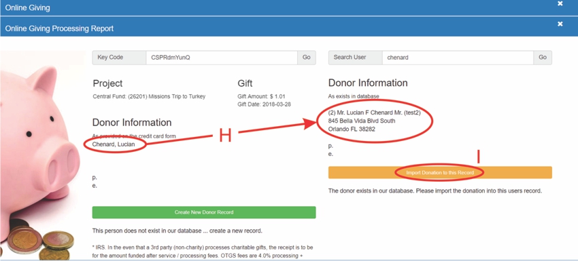Select 'This person does not exist' message

(177, 231)
